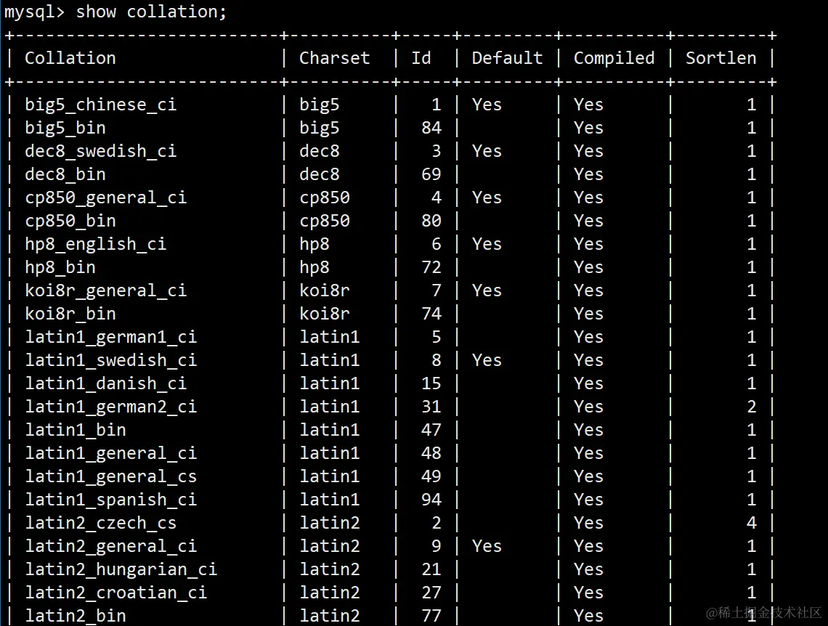Screen dimensions: 828x626
Task: Click the latin2_hungarian_ci collation name
Action: tap(121, 569)
